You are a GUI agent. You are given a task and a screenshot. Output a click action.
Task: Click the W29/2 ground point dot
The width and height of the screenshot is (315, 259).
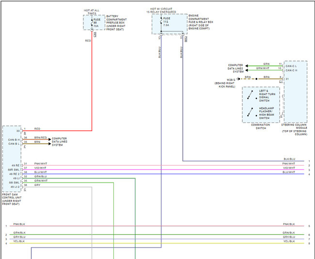(x=238, y=78)
